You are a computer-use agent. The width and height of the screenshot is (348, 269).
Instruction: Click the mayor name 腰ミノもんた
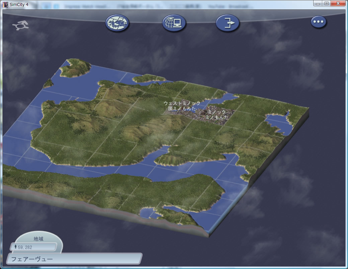(182, 109)
